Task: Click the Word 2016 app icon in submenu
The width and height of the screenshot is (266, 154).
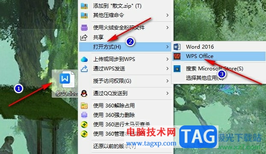Action: point(177,46)
